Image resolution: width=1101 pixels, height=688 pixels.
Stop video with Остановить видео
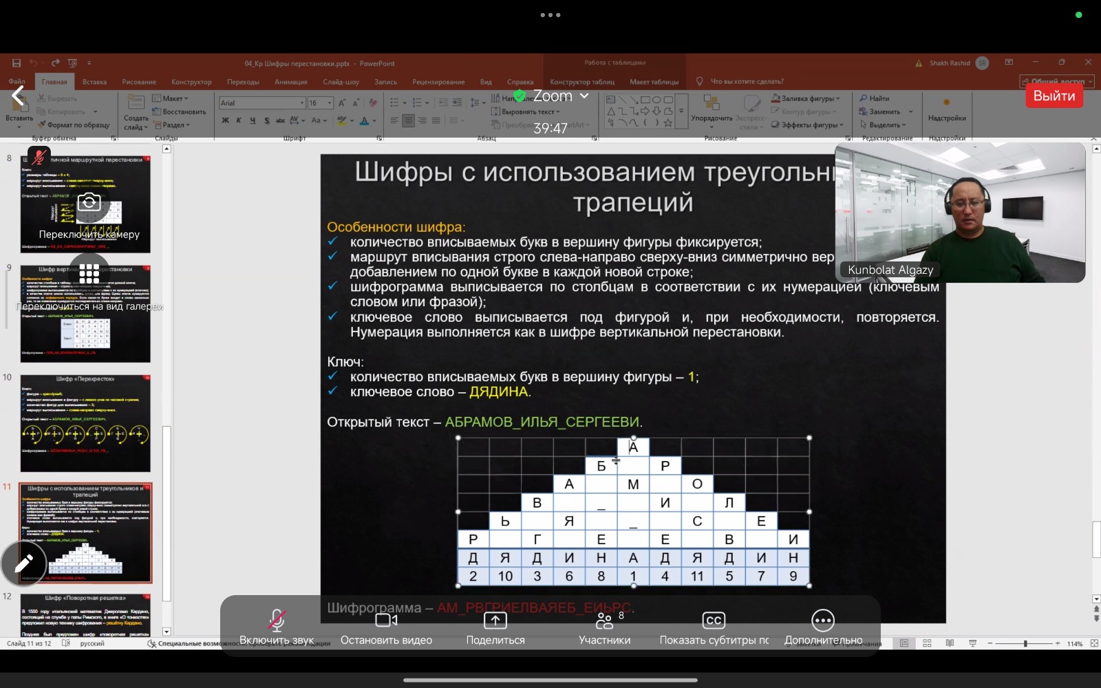coord(386,621)
